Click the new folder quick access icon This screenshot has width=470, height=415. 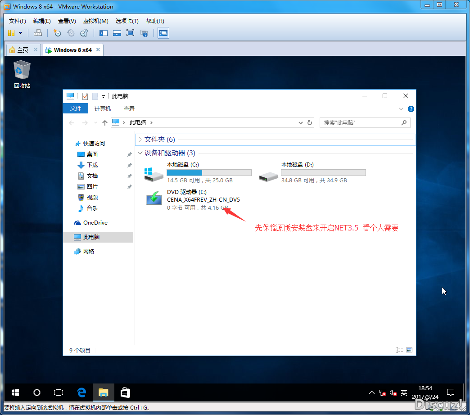(95, 96)
